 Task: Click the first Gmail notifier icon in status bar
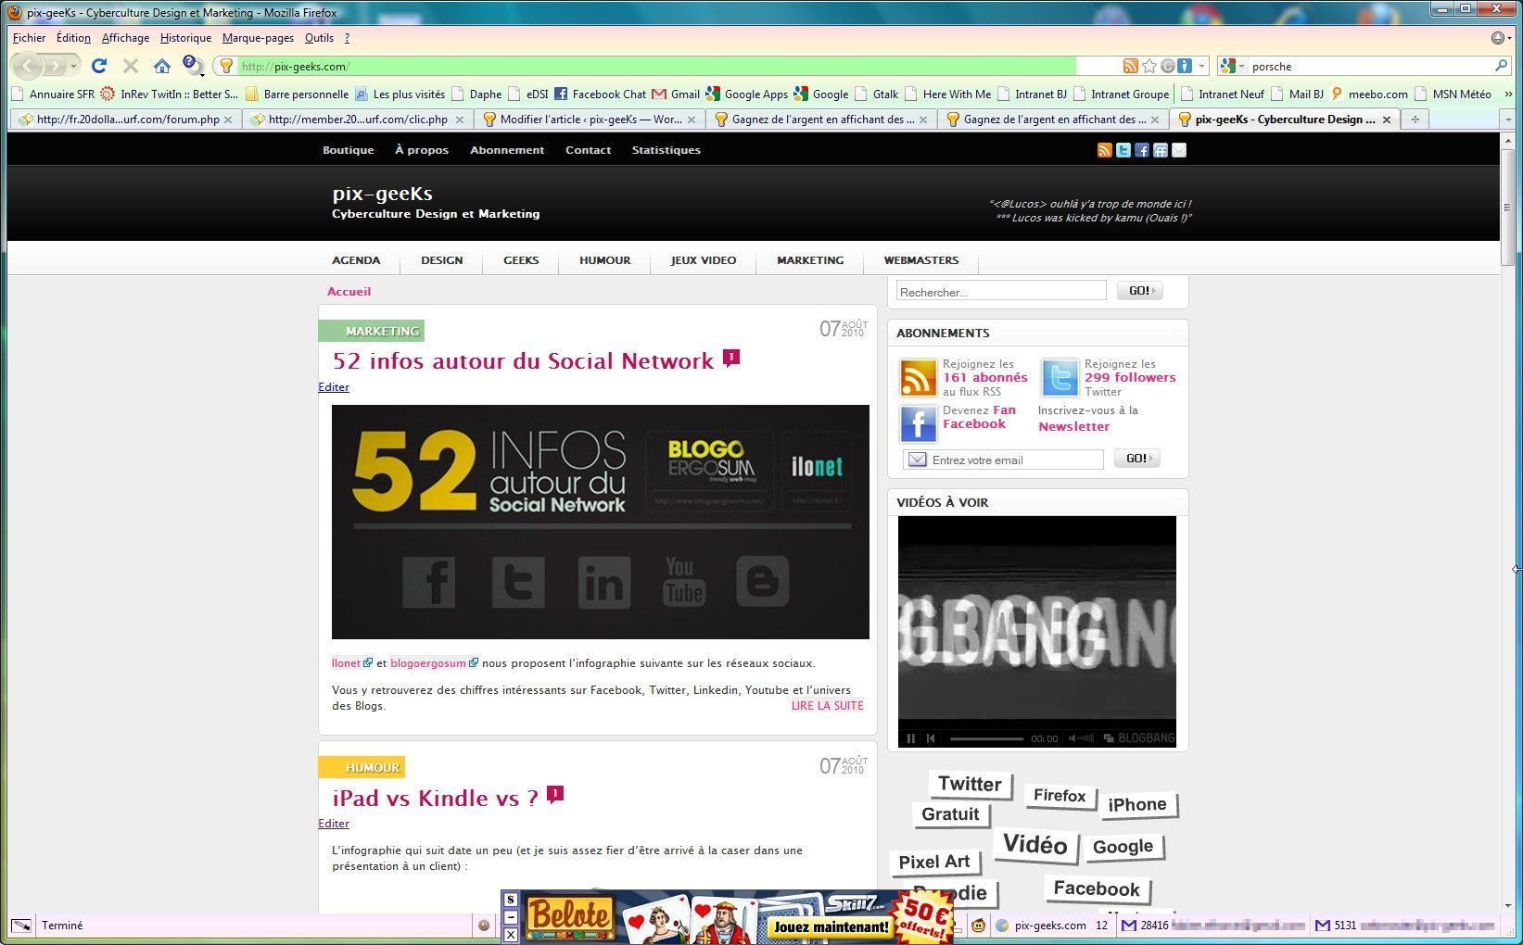(1129, 925)
